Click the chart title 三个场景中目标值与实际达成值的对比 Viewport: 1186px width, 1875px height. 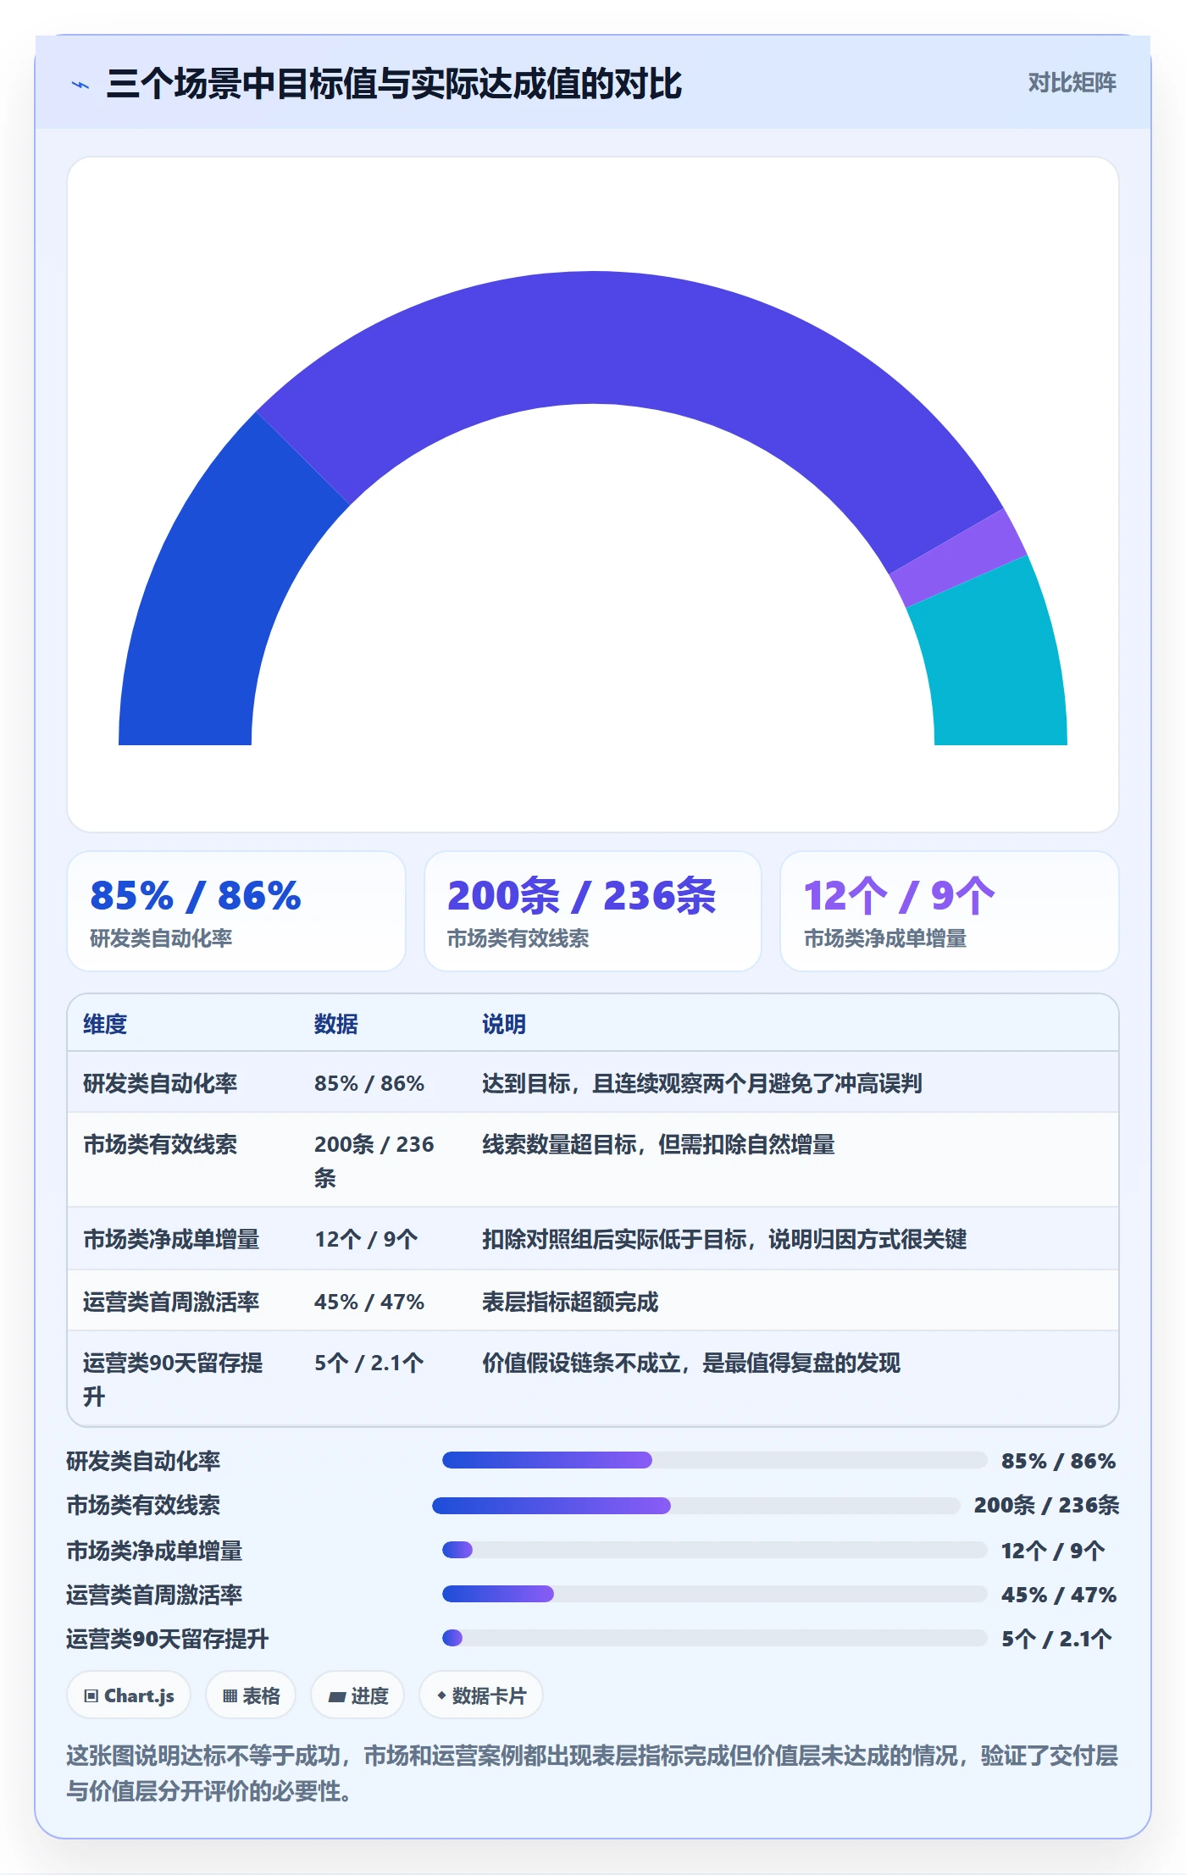click(x=394, y=84)
